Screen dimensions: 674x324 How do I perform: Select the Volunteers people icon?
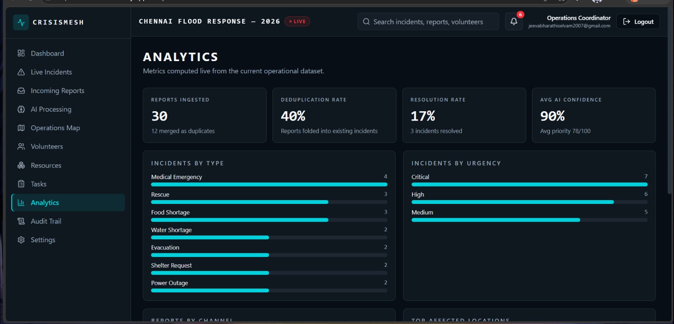(21, 146)
